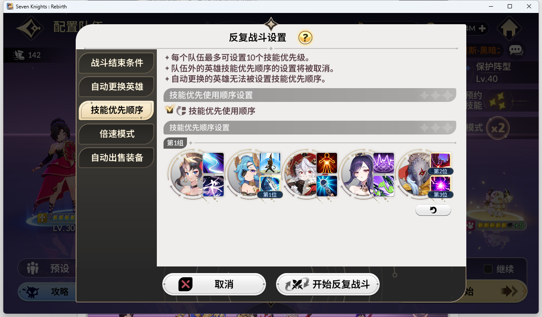Screen dimensions: 542x317
Task: Click the reset arrow button under skills
Action: click(x=433, y=210)
